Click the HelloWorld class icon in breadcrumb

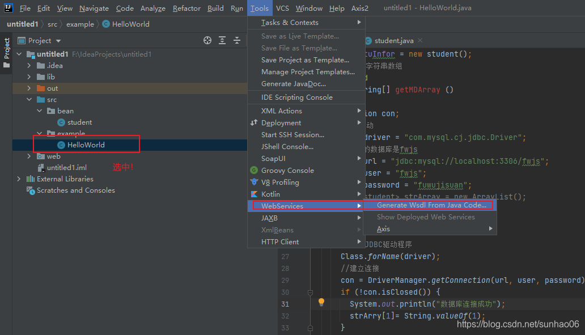coord(106,24)
